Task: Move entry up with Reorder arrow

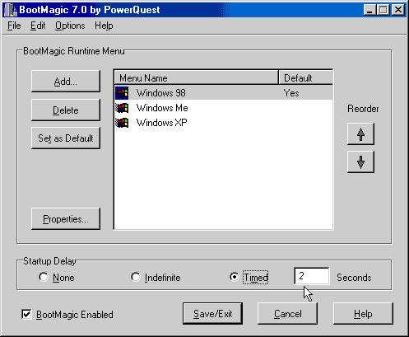Action: pyautogui.click(x=360, y=134)
